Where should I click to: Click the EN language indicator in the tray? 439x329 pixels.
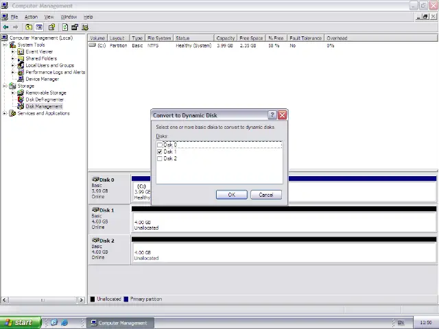point(401,323)
